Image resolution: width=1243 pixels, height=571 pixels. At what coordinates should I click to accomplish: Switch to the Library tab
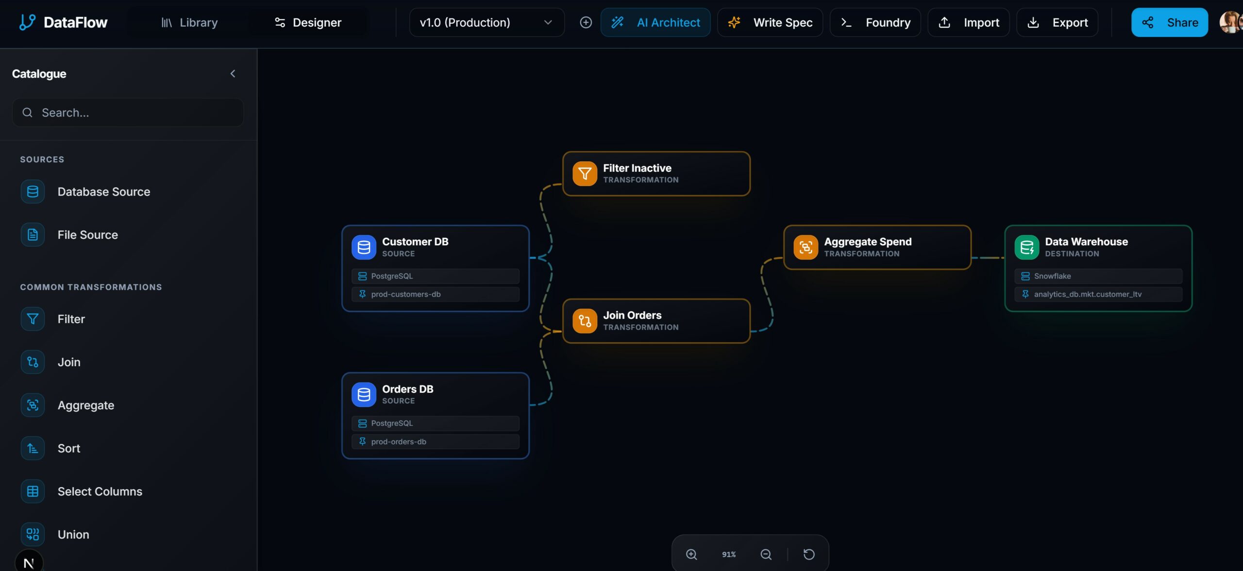189,22
